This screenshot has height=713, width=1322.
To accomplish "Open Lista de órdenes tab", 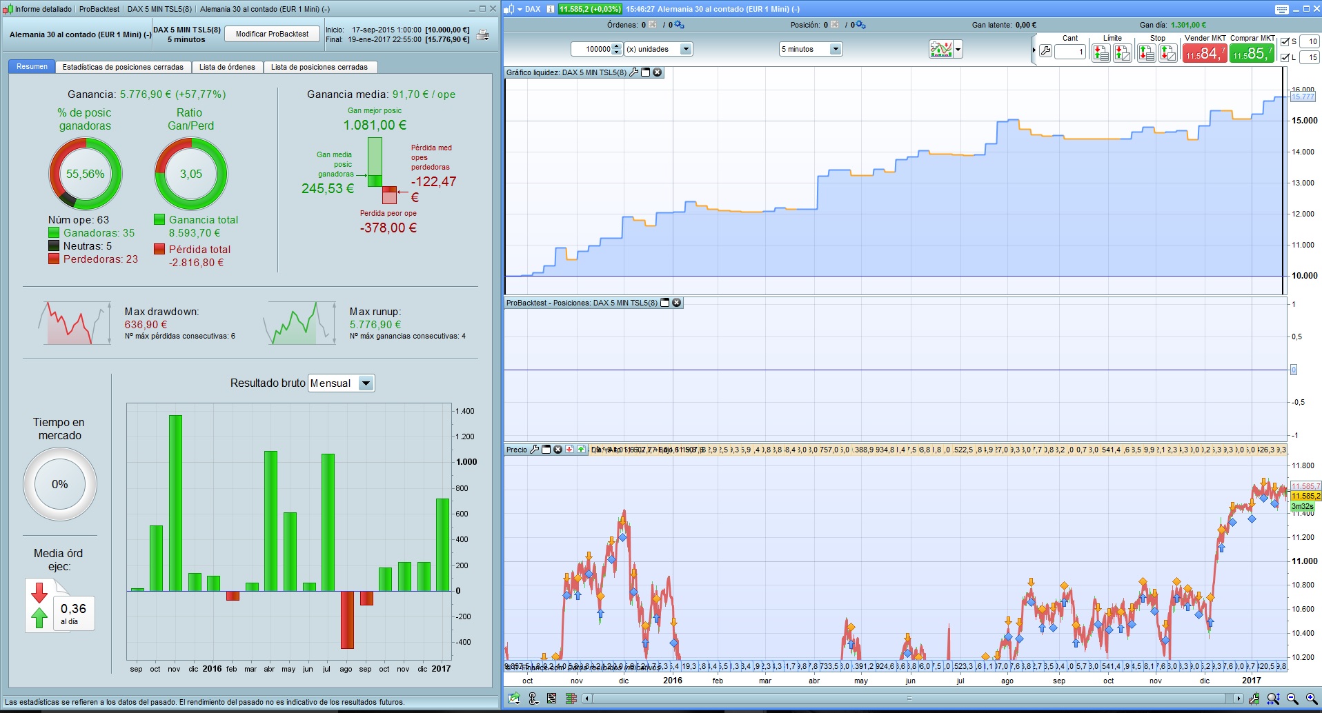I will coord(227,67).
